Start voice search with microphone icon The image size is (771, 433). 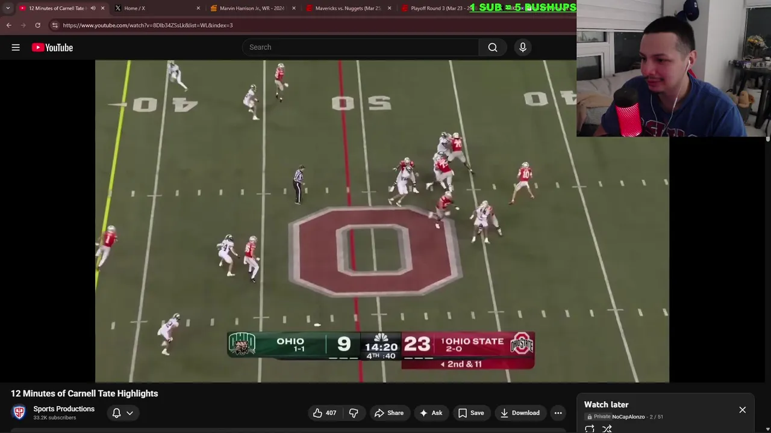[523, 48]
